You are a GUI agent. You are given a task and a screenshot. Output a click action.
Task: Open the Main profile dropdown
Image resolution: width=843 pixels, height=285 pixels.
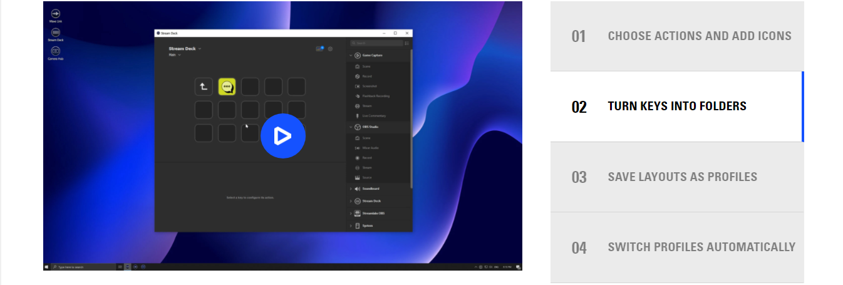(x=175, y=55)
